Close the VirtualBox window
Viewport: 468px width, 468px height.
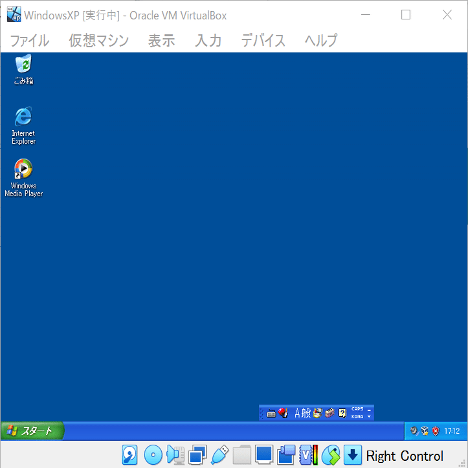pyautogui.click(x=447, y=15)
